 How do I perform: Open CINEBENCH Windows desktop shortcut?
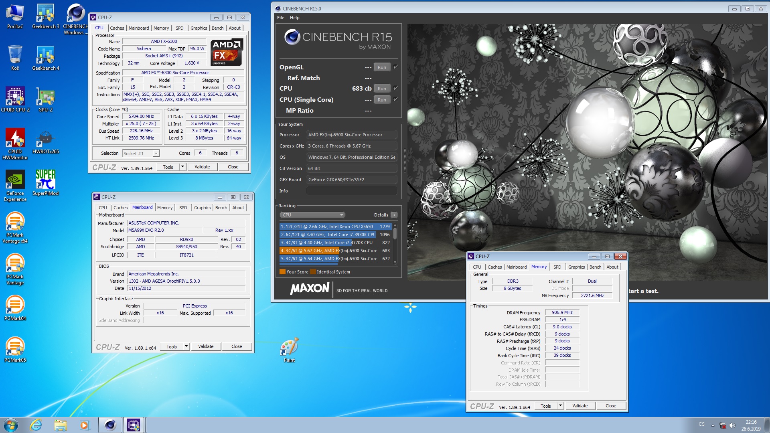coord(75,19)
